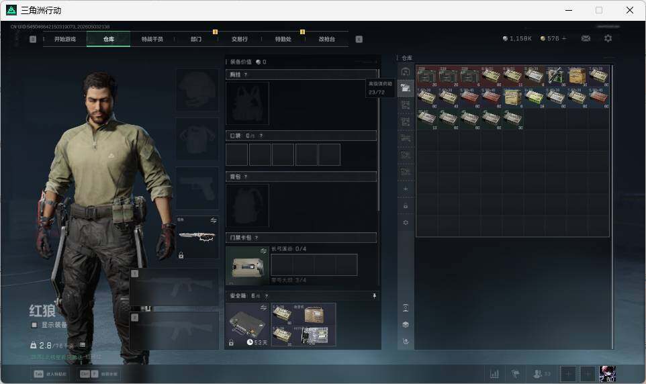Switch to the 仓库 tab

click(x=109, y=39)
